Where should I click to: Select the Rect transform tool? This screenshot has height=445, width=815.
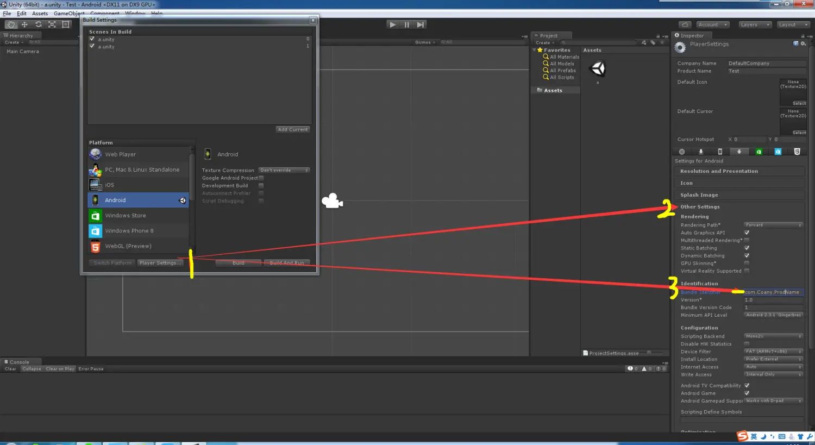pyautogui.click(x=66, y=24)
